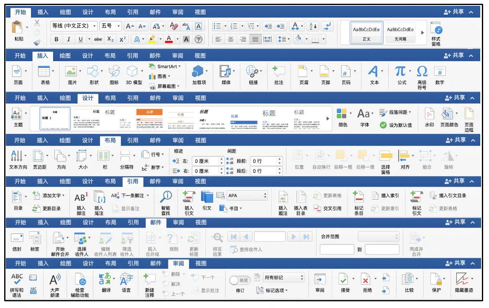Click the 加载项 add-ins icon
The height and width of the screenshot is (308, 489).
click(198, 72)
